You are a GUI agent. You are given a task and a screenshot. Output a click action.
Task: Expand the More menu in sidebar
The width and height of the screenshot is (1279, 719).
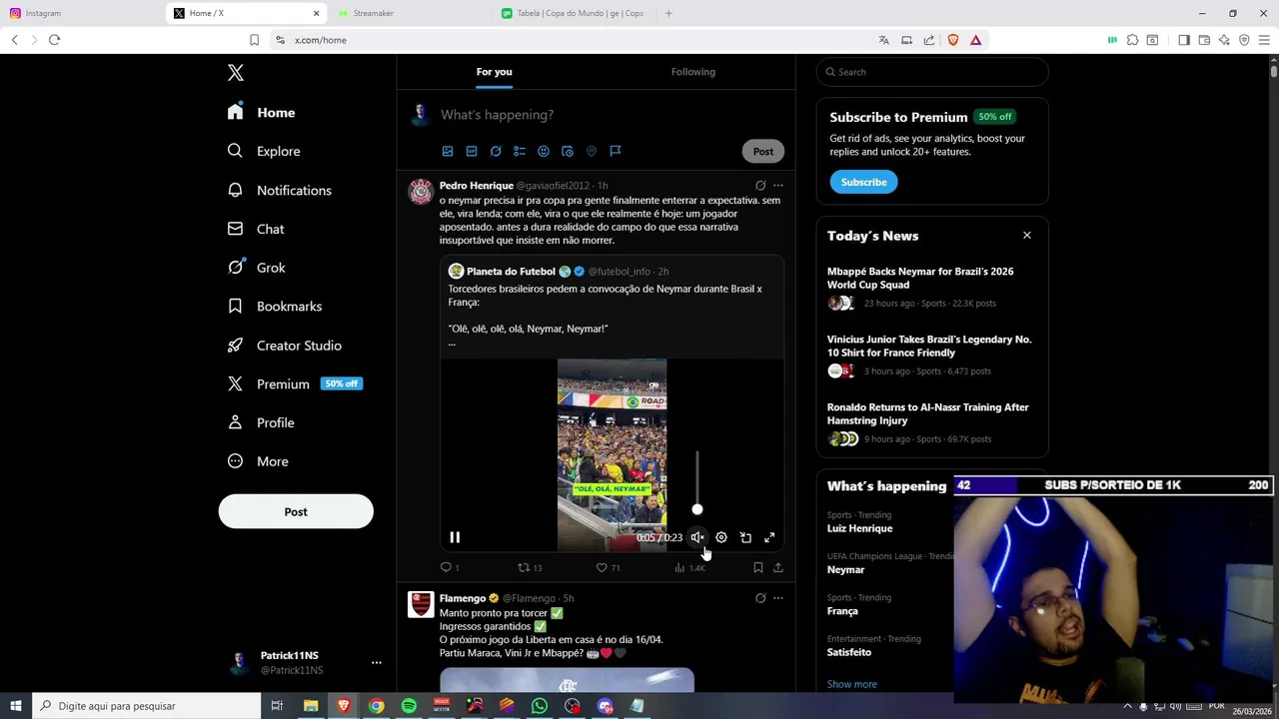point(258,461)
